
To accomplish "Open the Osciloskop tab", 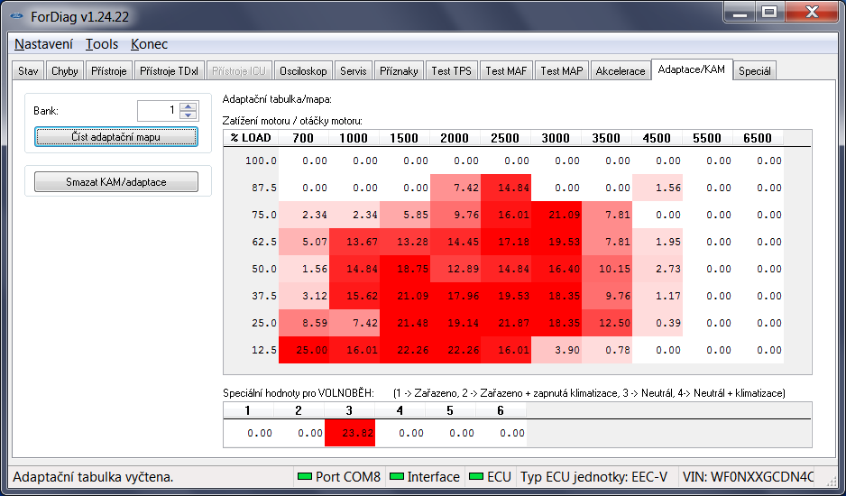I will tap(303, 71).
